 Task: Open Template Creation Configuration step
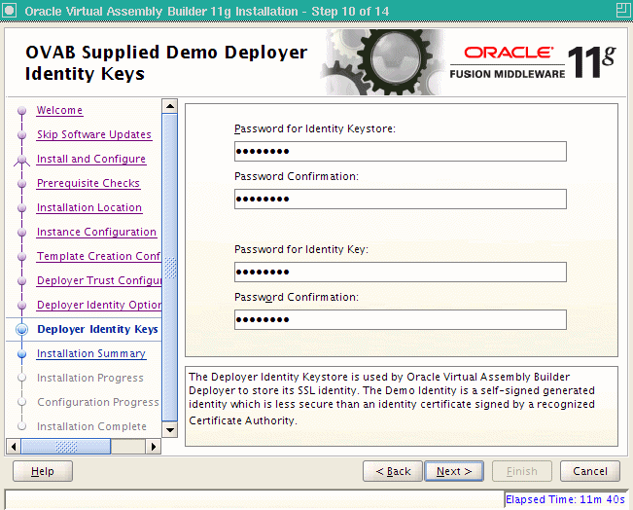[x=98, y=256]
